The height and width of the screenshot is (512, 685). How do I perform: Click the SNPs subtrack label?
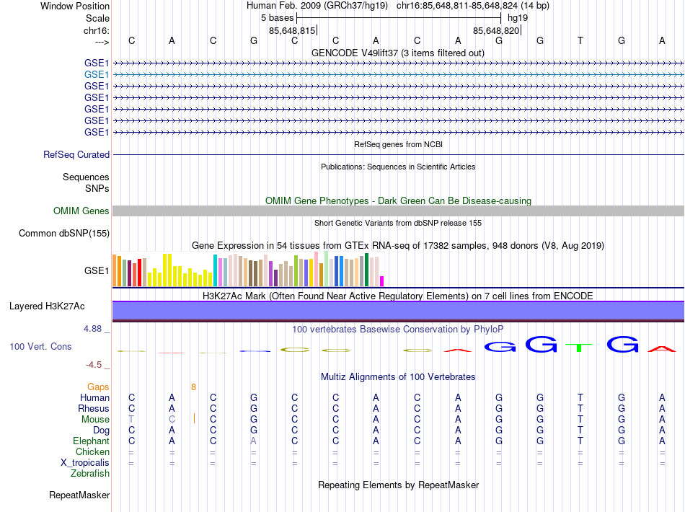click(x=97, y=188)
